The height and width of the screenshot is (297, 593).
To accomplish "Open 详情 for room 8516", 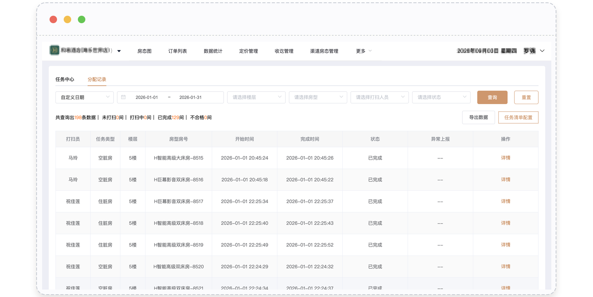I will point(506,180).
